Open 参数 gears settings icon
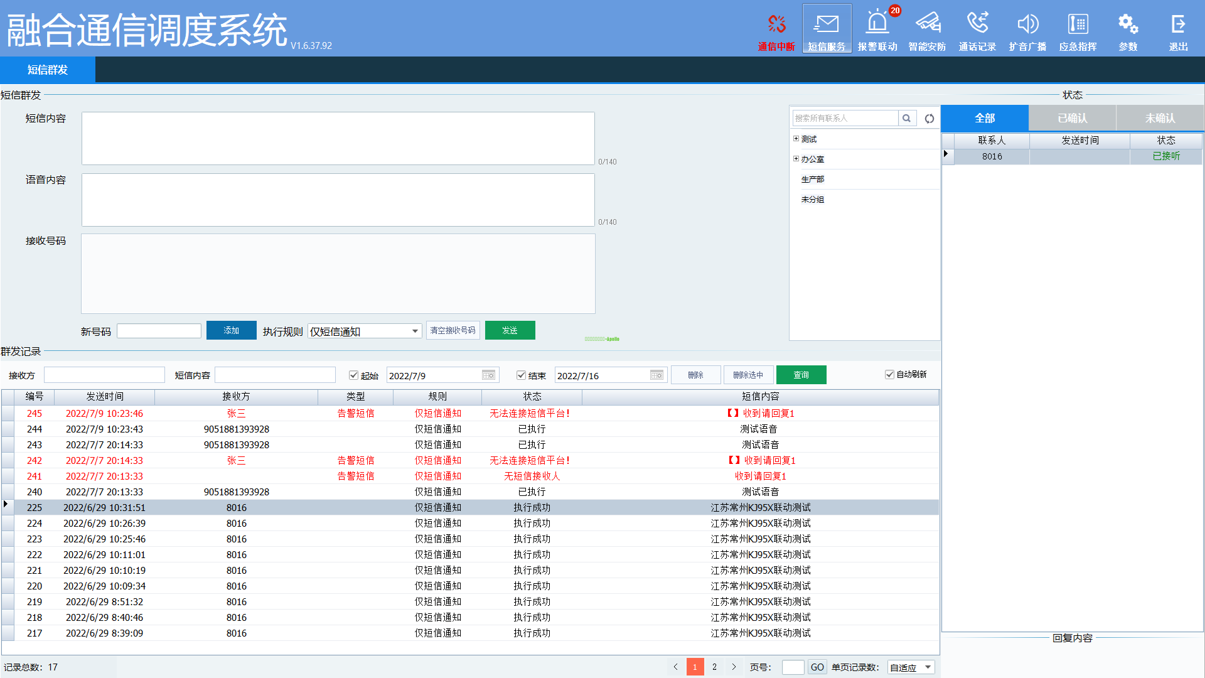The width and height of the screenshot is (1205, 678). (1128, 24)
